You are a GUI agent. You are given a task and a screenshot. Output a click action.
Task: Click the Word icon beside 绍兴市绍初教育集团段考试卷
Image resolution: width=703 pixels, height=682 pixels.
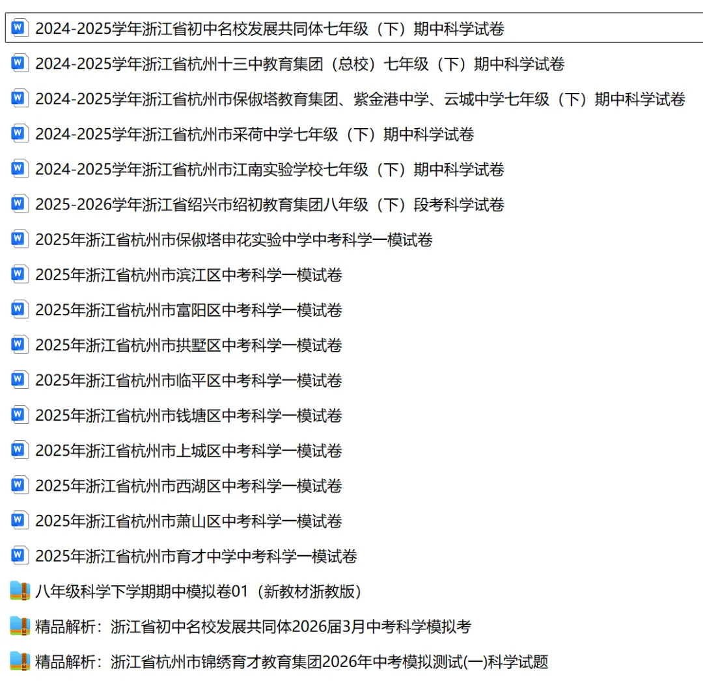click(x=19, y=204)
